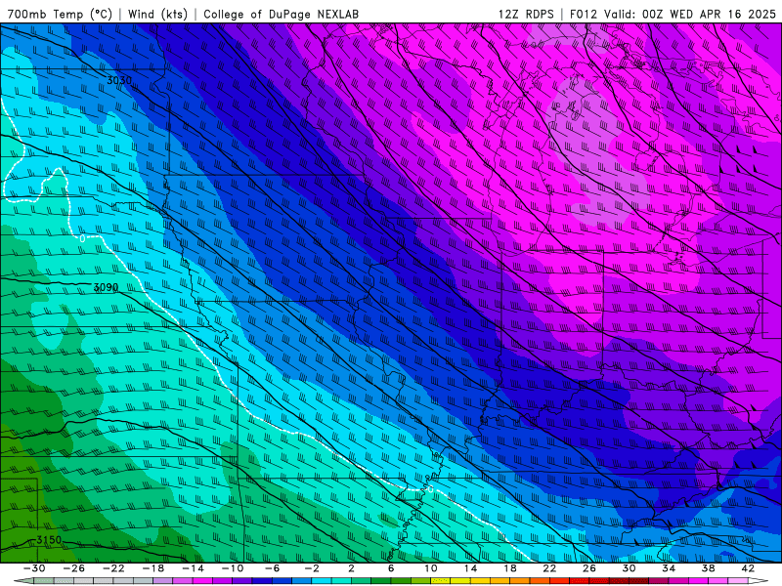Click the 10 value on the color scale
This screenshot has width=782, height=586.
tap(431, 568)
